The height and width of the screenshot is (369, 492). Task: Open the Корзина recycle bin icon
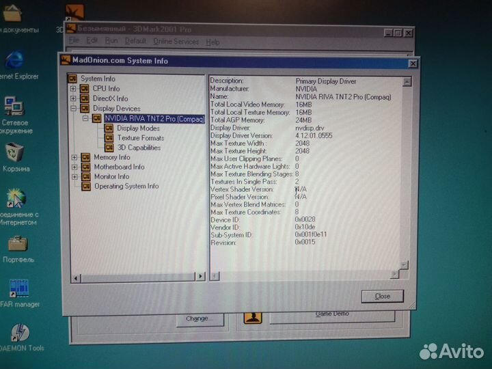coord(15,152)
